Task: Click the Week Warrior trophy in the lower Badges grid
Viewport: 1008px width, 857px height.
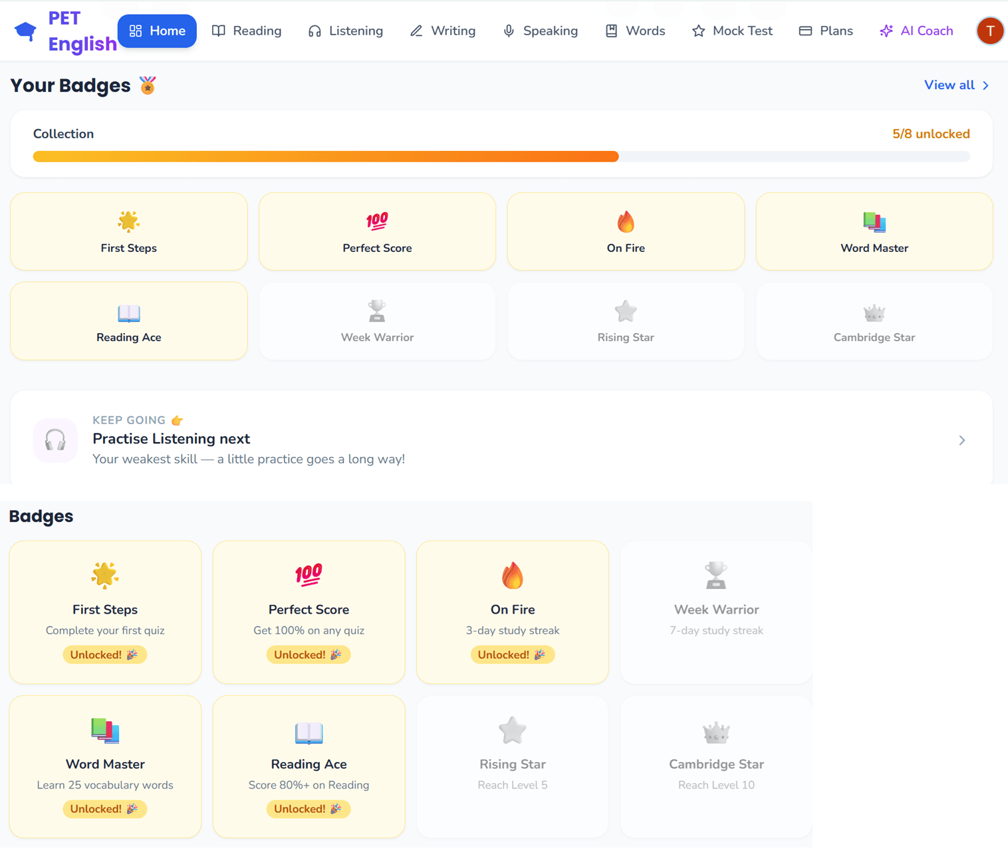Action: [716, 575]
